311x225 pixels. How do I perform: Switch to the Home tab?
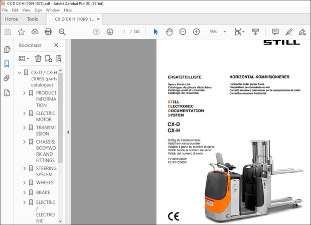point(12,19)
